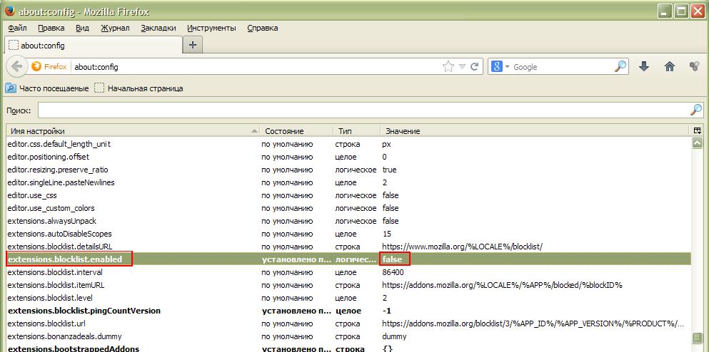Select extensions.blocklist.pingCountVersion preference
The height and width of the screenshot is (352, 709).
coord(348,311)
